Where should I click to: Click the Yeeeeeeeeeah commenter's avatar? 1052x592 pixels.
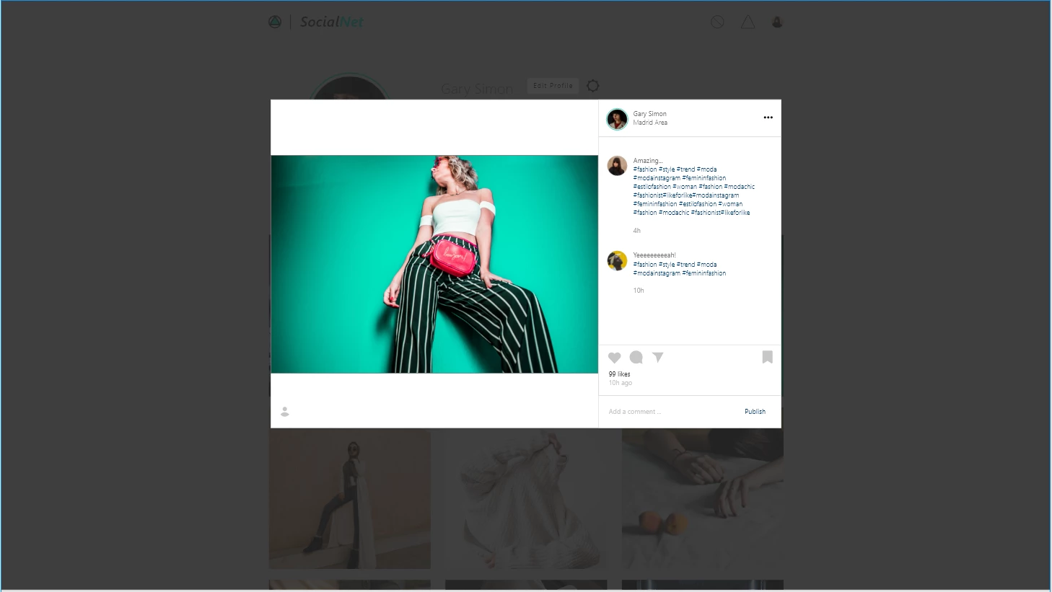click(x=617, y=260)
